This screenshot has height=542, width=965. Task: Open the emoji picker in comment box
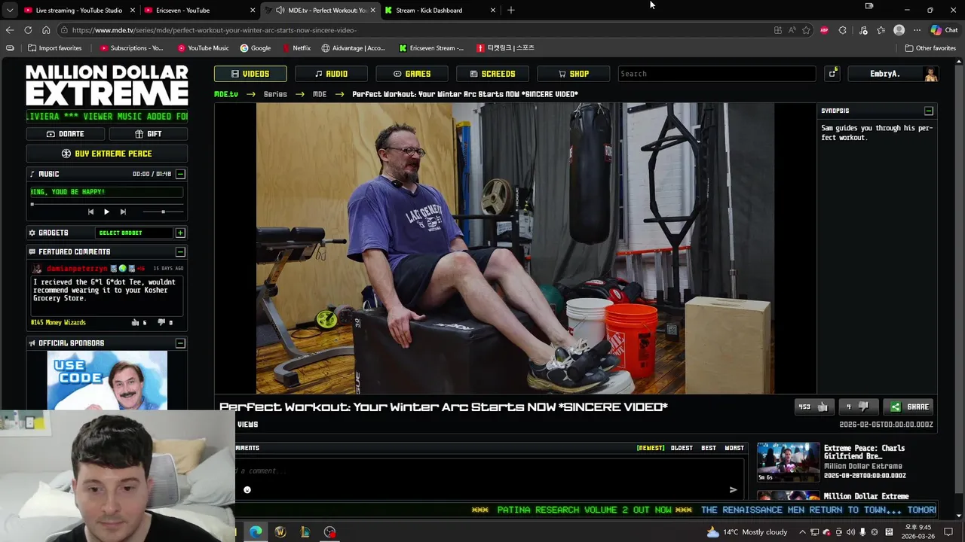click(247, 490)
